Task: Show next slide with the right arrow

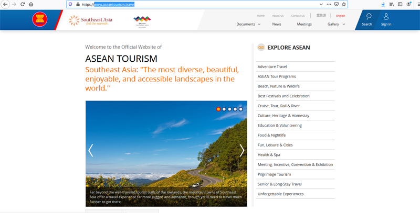Action: tap(242, 150)
